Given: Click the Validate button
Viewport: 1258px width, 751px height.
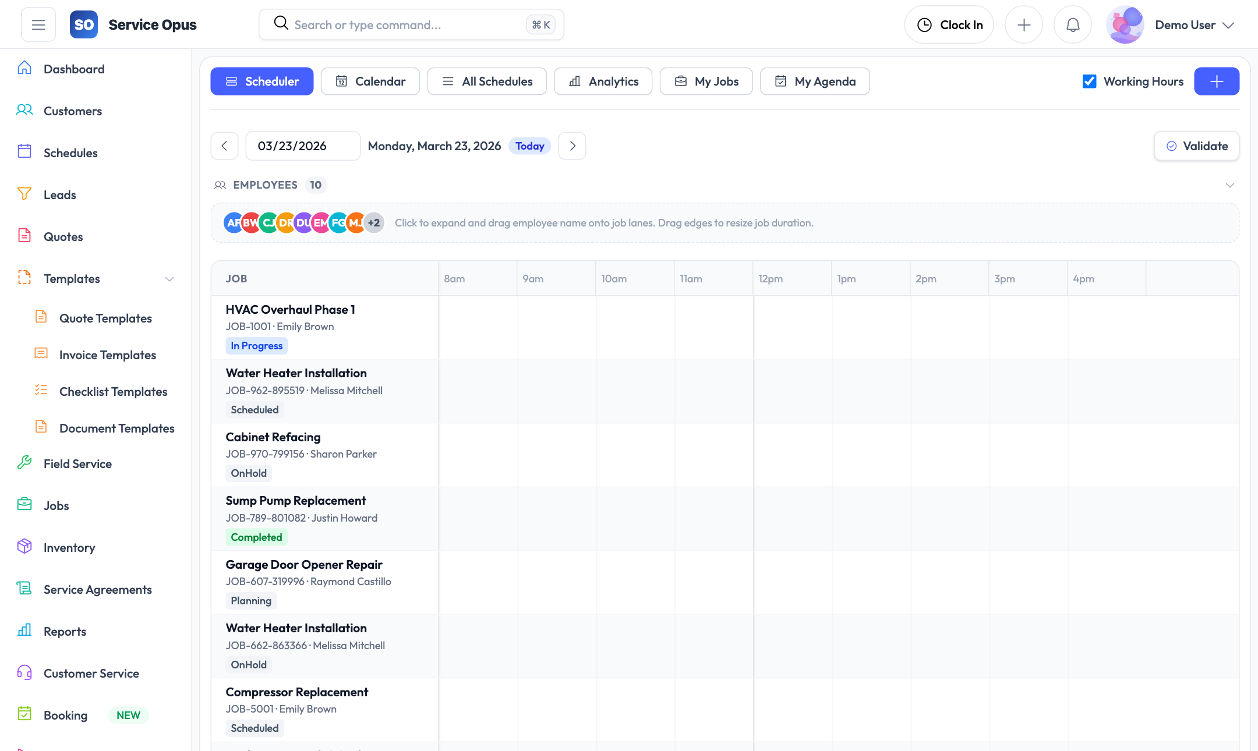Looking at the screenshot, I should point(1196,146).
